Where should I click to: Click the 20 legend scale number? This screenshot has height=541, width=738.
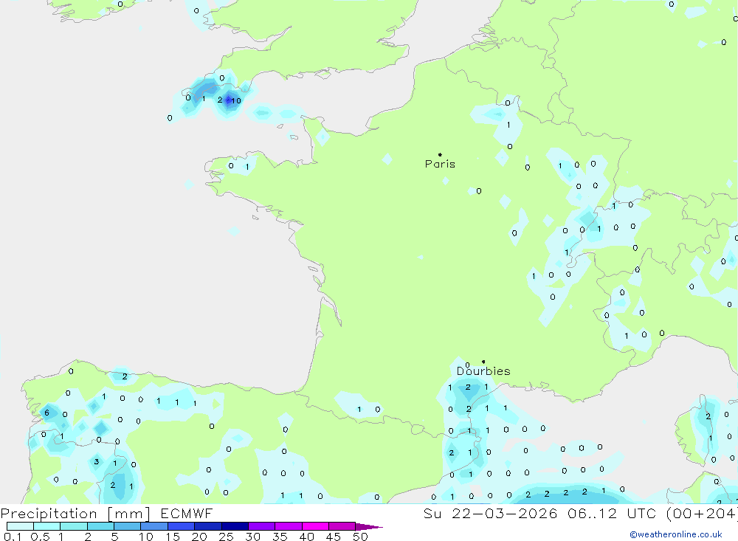pyautogui.click(x=199, y=537)
